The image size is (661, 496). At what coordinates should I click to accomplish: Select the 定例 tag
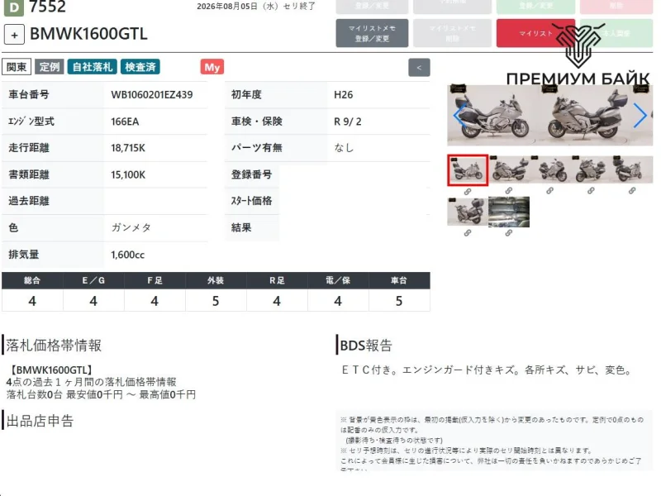[50, 67]
